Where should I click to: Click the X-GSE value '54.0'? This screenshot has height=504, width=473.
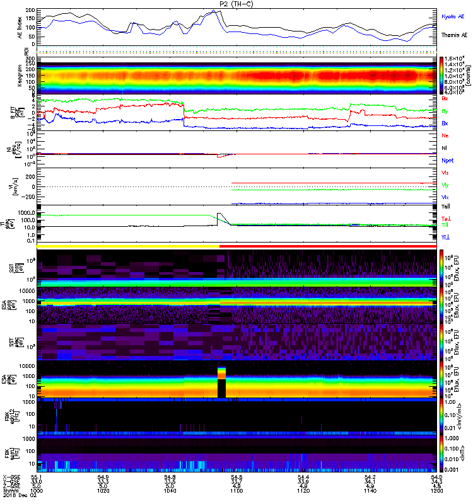pyautogui.click(x=436, y=477)
